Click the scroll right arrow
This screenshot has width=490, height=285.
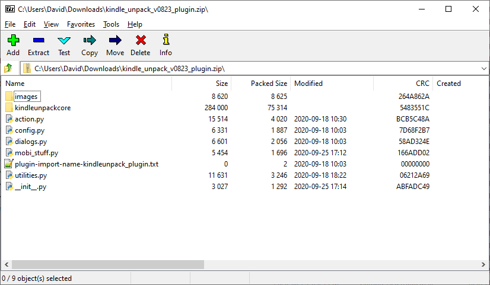483,264
